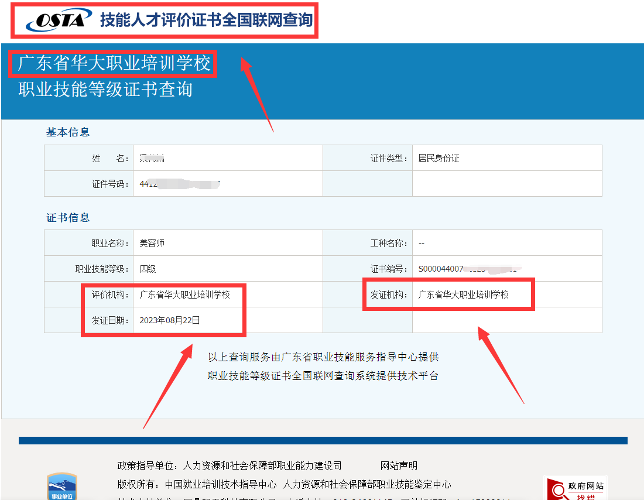
Task: Click the OSTA logo in the header
Action: click(x=59, y=19)
